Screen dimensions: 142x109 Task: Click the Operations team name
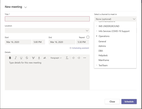pyautogui.click(x=104, y=36)
